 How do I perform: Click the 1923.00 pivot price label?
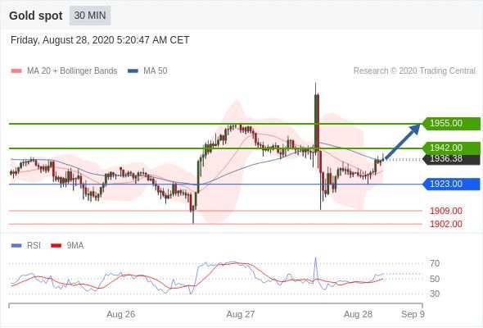[x=451, y=184]
